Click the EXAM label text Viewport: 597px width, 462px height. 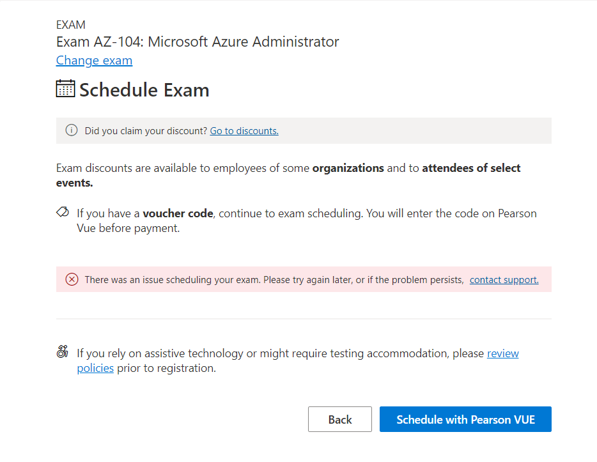click(x=69, y=24)
